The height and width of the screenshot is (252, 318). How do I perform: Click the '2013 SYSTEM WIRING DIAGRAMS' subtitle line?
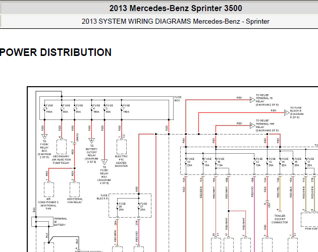(x=176, y=21)
